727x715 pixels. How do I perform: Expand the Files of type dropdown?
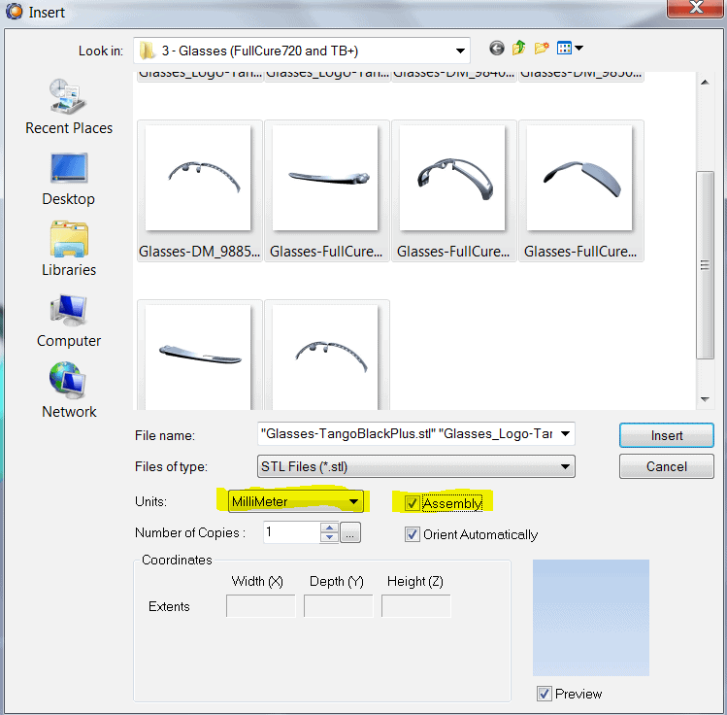(x=565, y=467)
